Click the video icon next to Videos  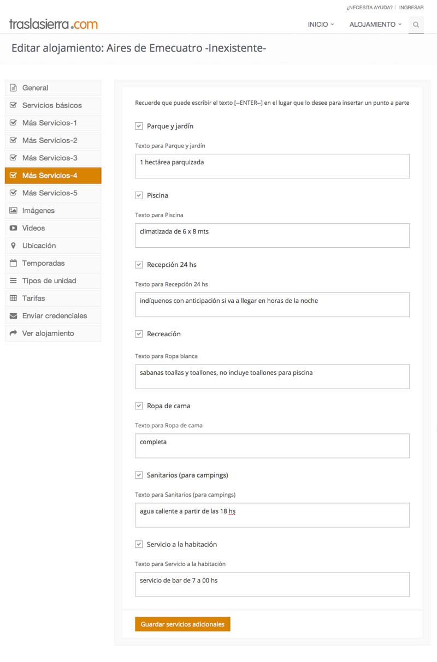point(14,228)
